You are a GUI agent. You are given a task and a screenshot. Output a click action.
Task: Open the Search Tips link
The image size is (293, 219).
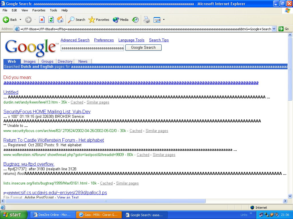click(x=159, y=40)
